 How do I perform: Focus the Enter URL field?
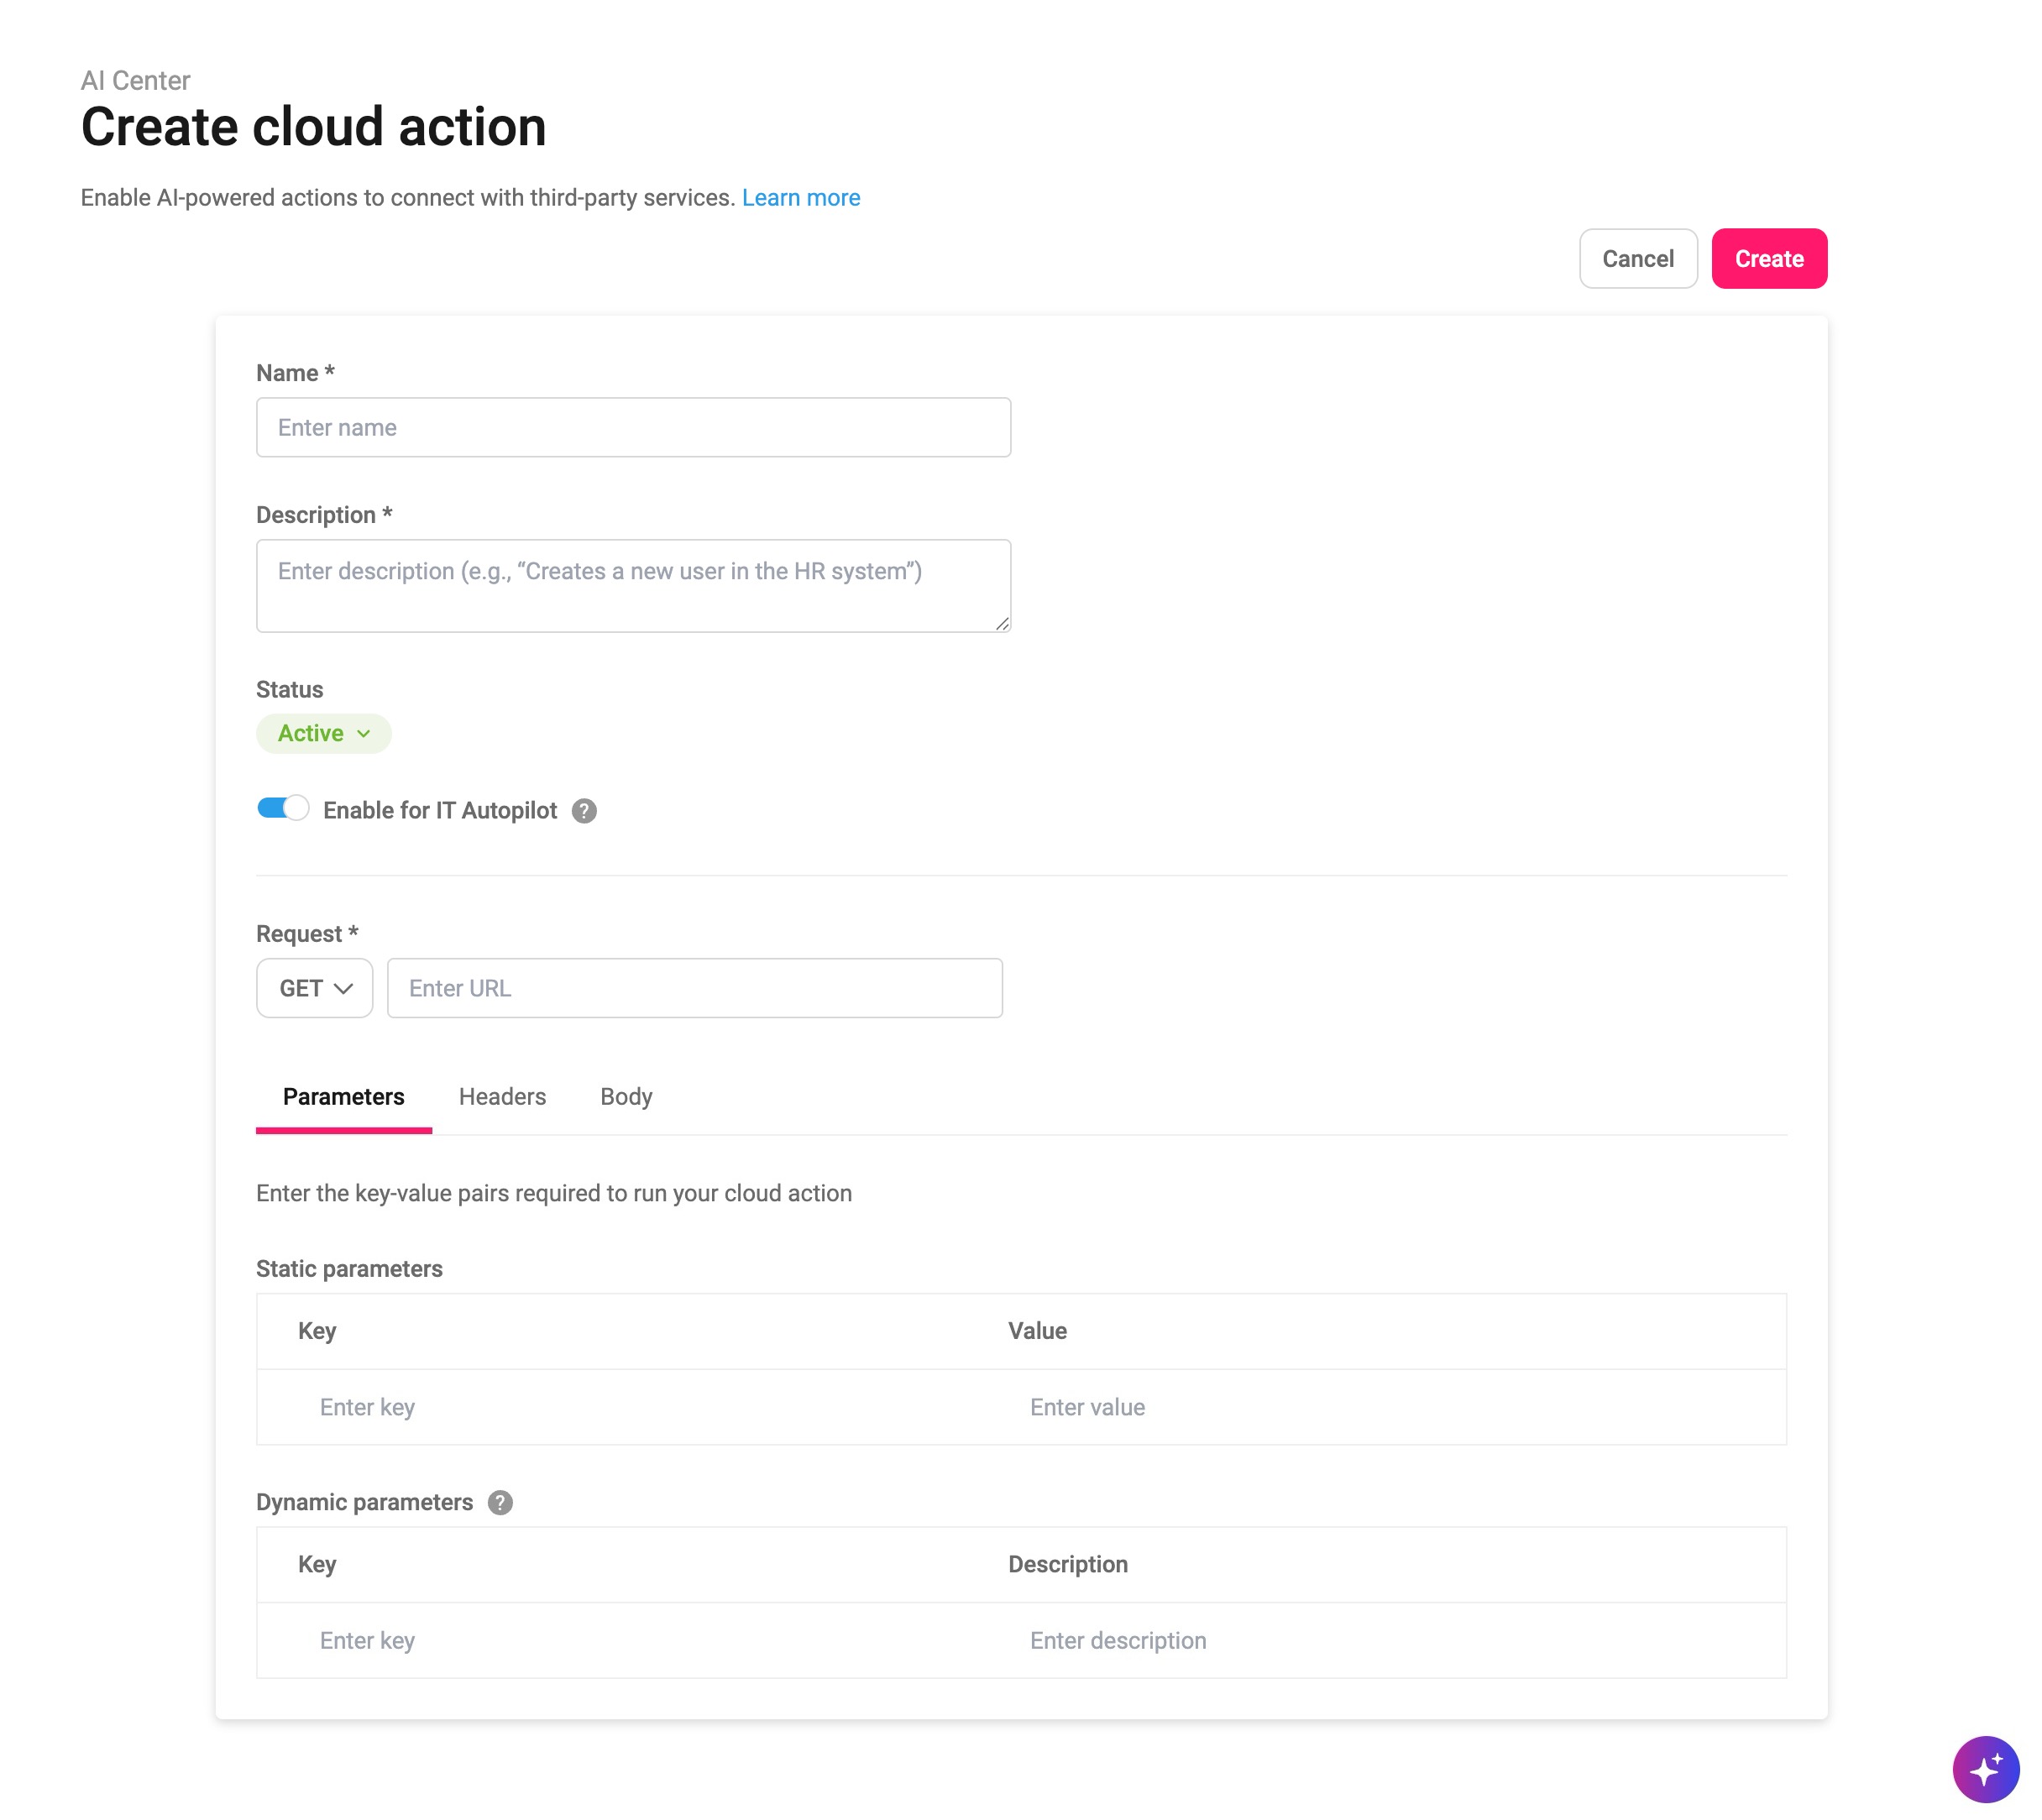[695, 988]
